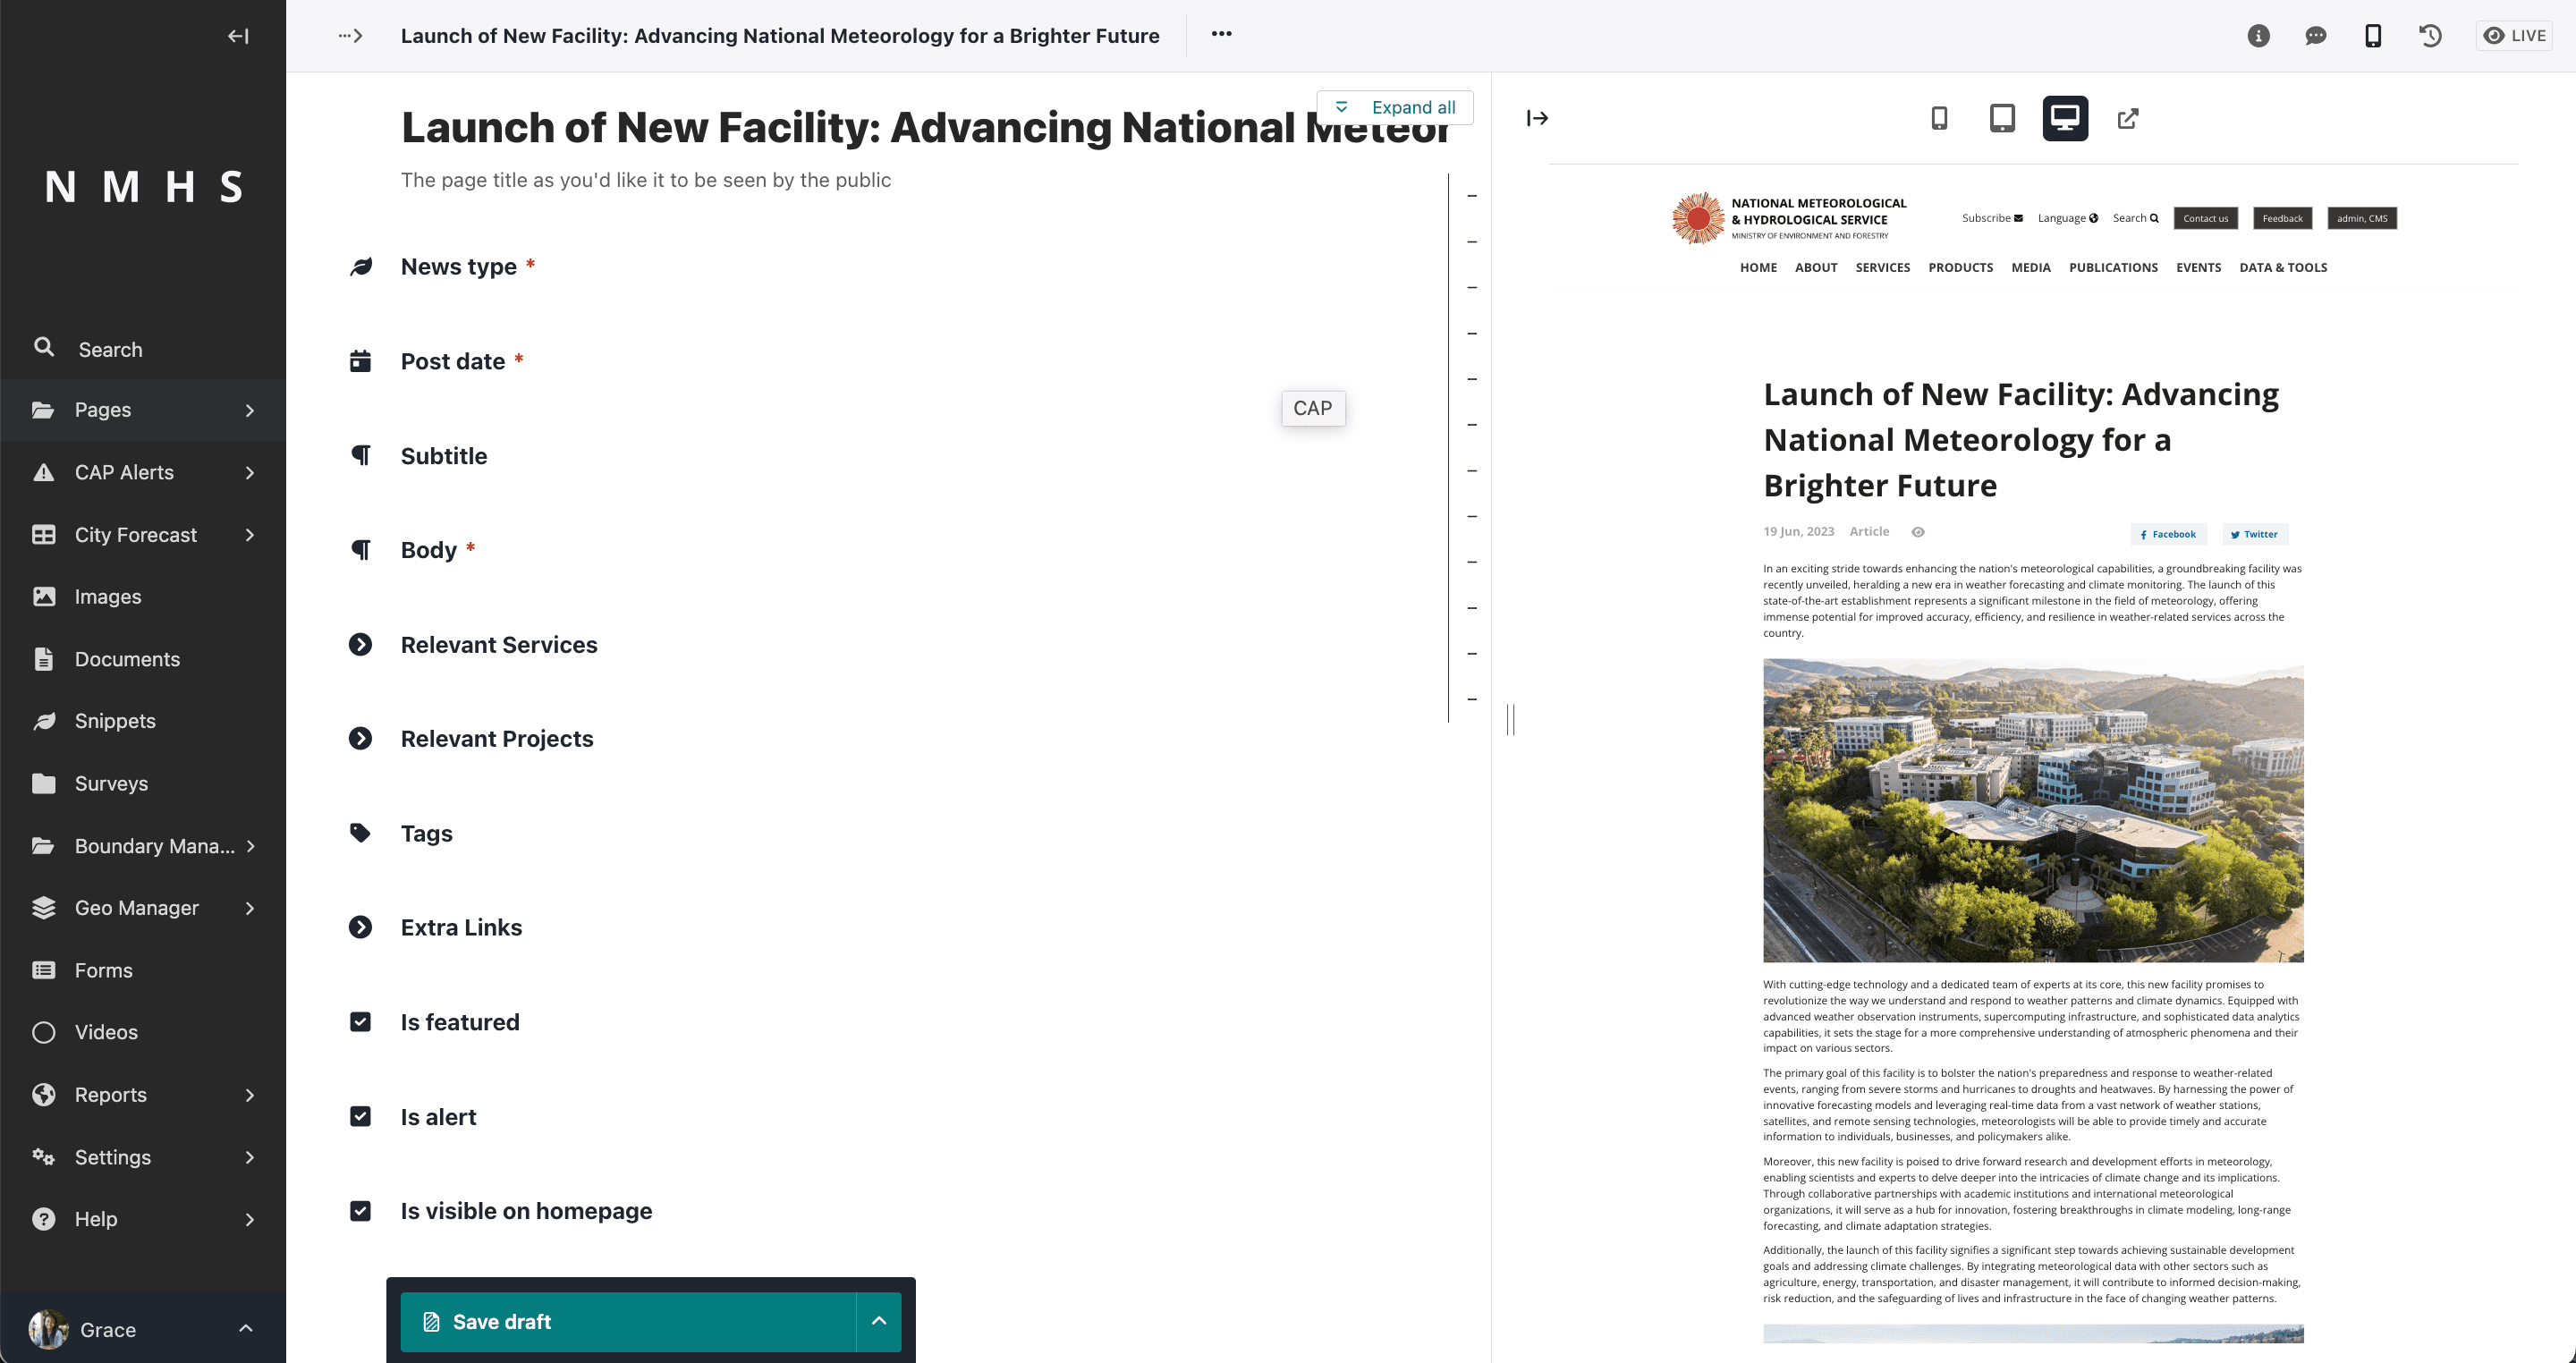The height and width of the screenshot is (1363, 2576).
Task: Open more save actions caret beside Save draft
Action: pos(879,1321)
